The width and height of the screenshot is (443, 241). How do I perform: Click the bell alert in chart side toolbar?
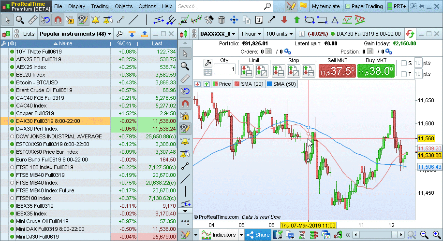(x=185, y=141)
